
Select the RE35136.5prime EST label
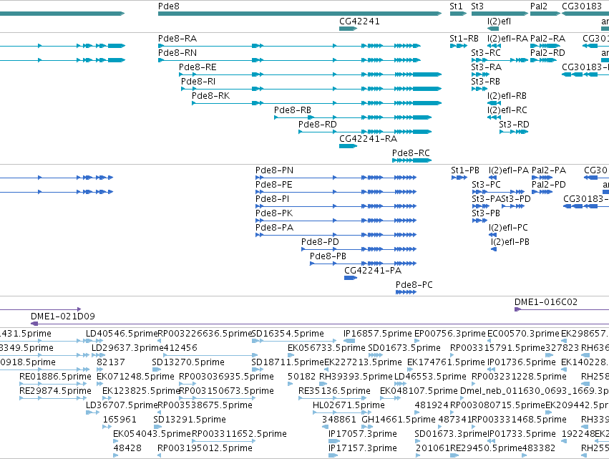(334, 392)
